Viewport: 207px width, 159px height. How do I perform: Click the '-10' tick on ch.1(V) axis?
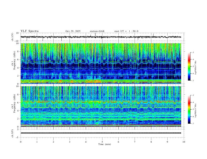(17, 41)
